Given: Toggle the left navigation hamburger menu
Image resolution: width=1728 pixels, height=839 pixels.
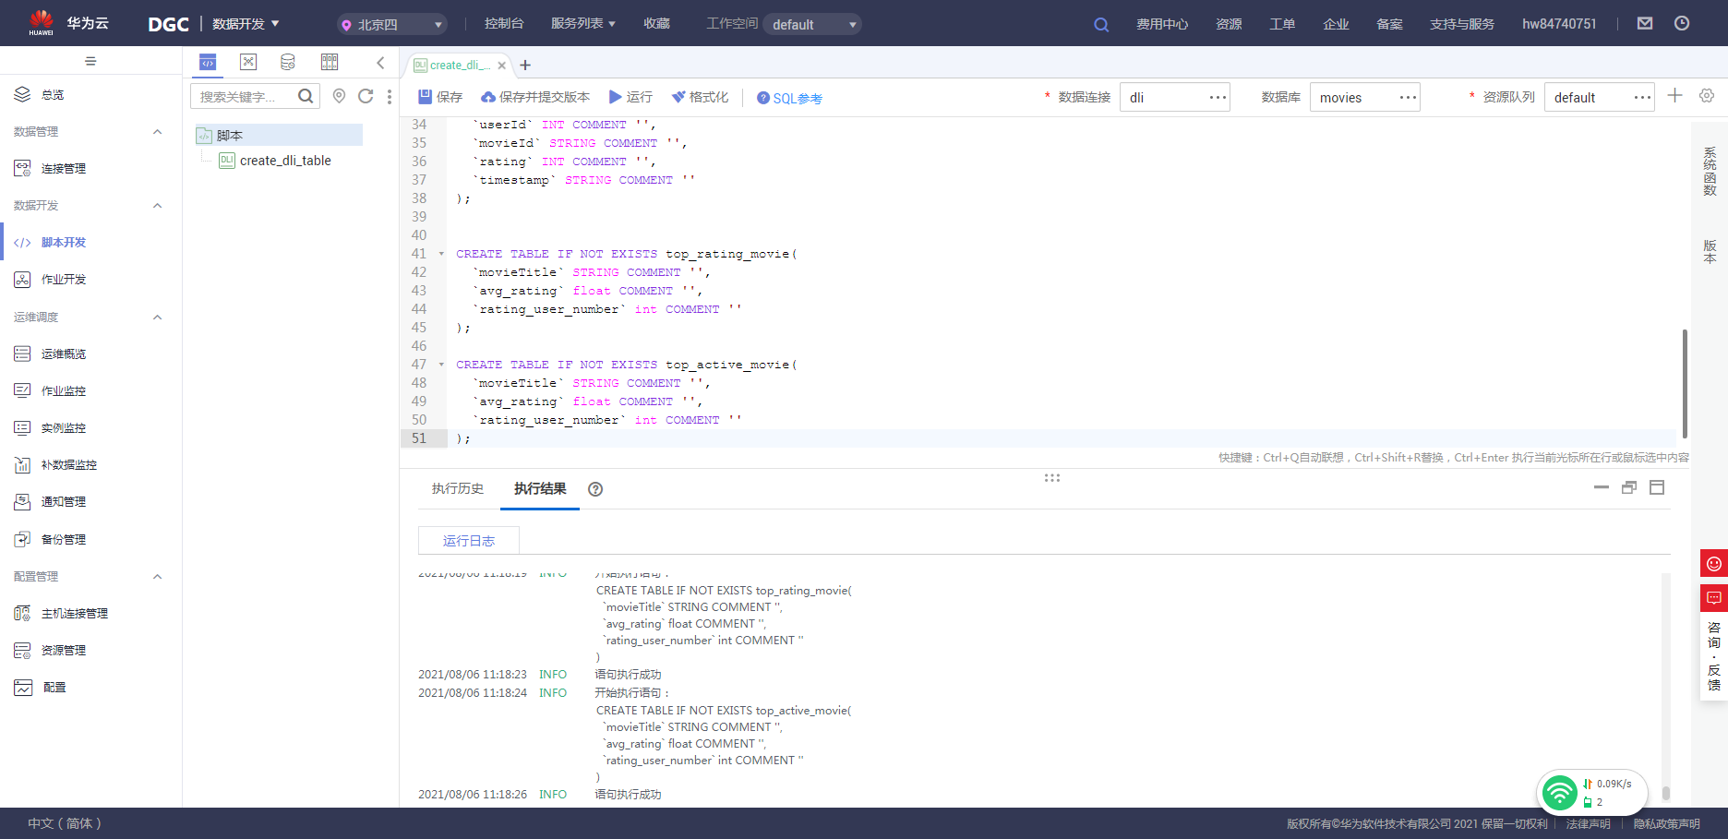Looking at the screenshot, I should pyautogui.click(x=90, y=61).
